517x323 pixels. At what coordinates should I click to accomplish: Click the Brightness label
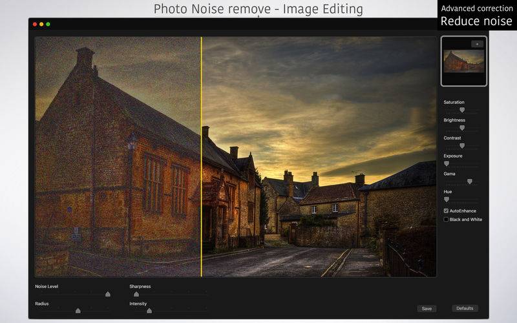tap(454, 120)
